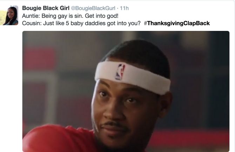The height and width of the screenshot is (152, 235).
Task: Open the tweet via 11h timestamp
Action: click(x=124, y=8)
